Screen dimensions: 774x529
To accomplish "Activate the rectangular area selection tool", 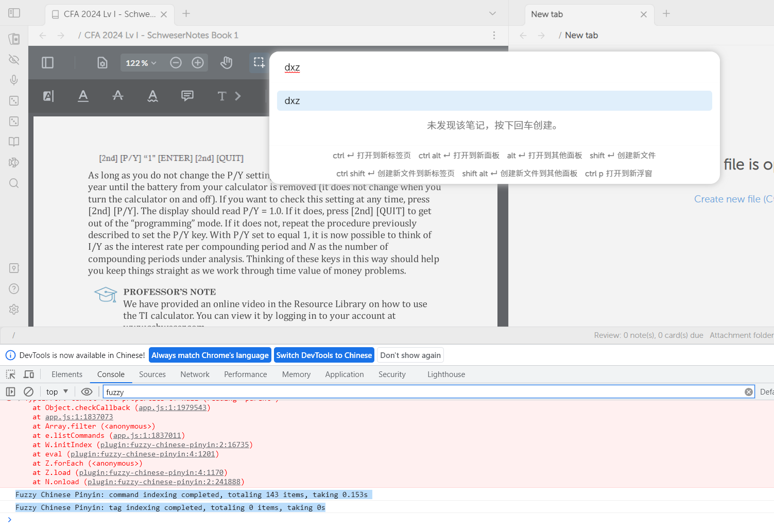I will tap(259, 62).
